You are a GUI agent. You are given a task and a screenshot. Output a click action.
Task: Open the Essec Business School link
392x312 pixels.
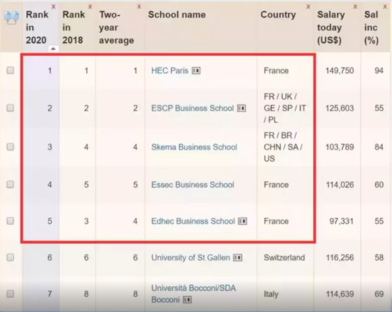[193, 185]
